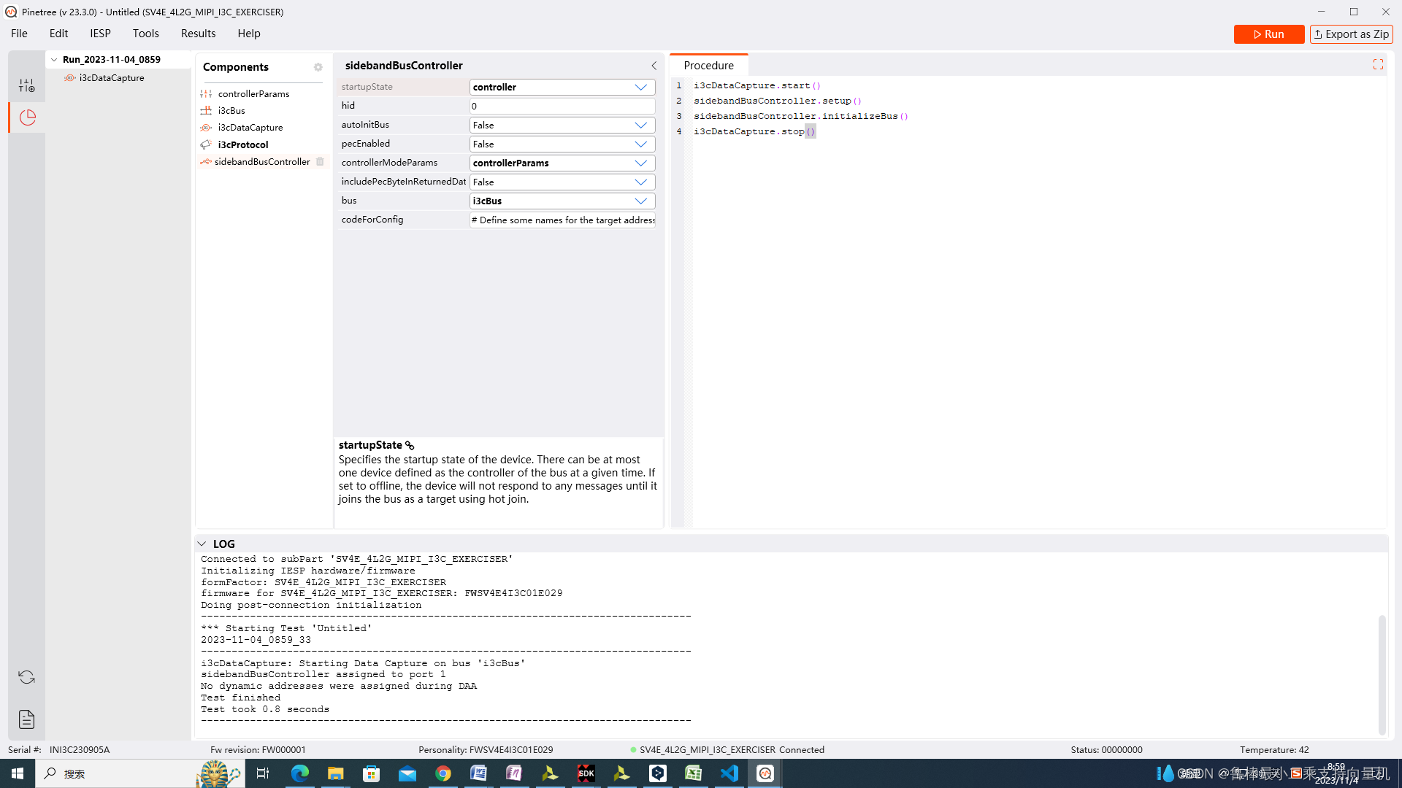Toggle autoInitBus dropdown to True
1402x788 pixels.
tap(640, 124)
